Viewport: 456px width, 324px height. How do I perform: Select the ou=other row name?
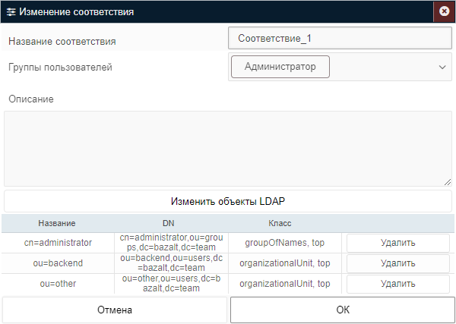[58, 284]
